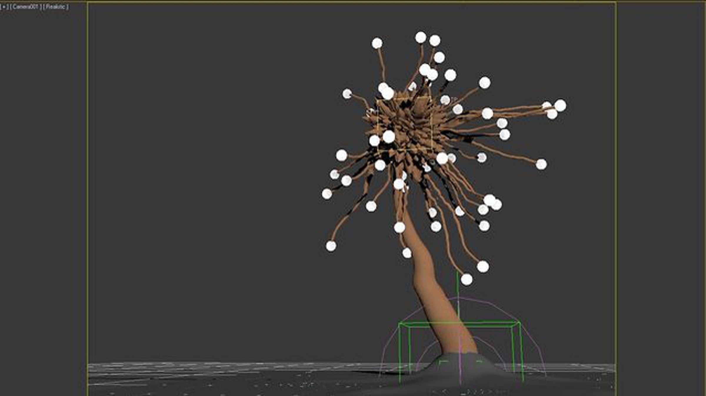Select the isolated sphere on upper-left branch
Viewport: 706px width, 396px height.
point(347,94)
